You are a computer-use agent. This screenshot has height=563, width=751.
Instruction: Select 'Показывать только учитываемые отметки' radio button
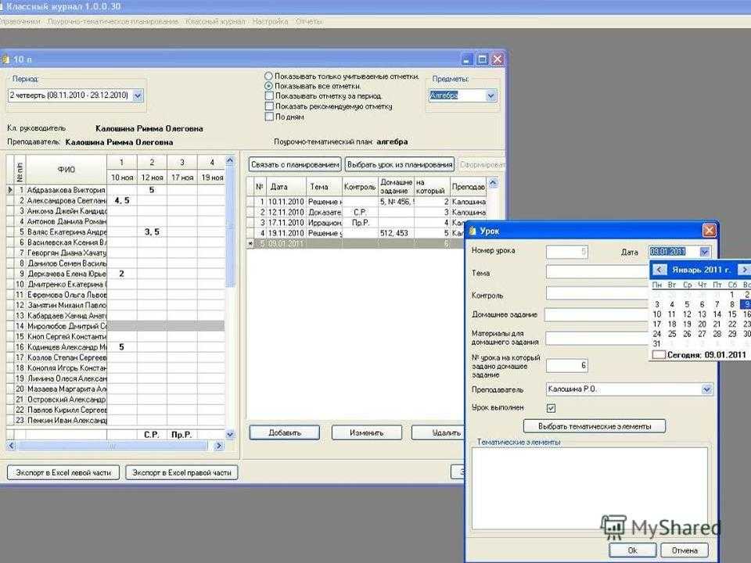pyautogui.click(x=269, y=77)
